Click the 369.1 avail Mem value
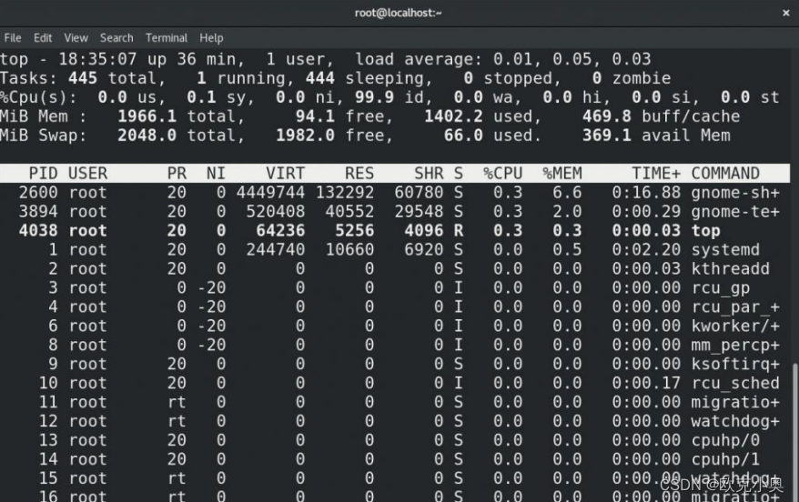799x502 pixels. [606, 136]
